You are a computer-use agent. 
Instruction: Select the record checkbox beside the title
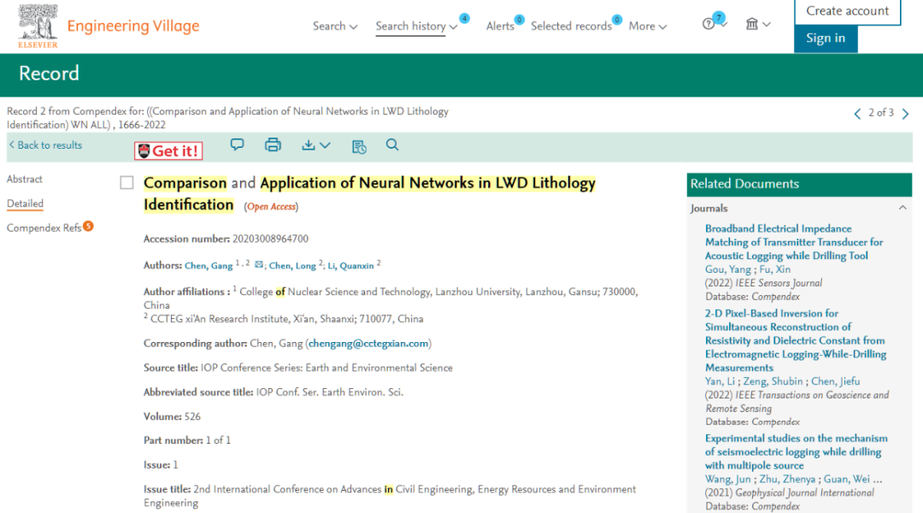pyautogui.click(x=126, y=183)
